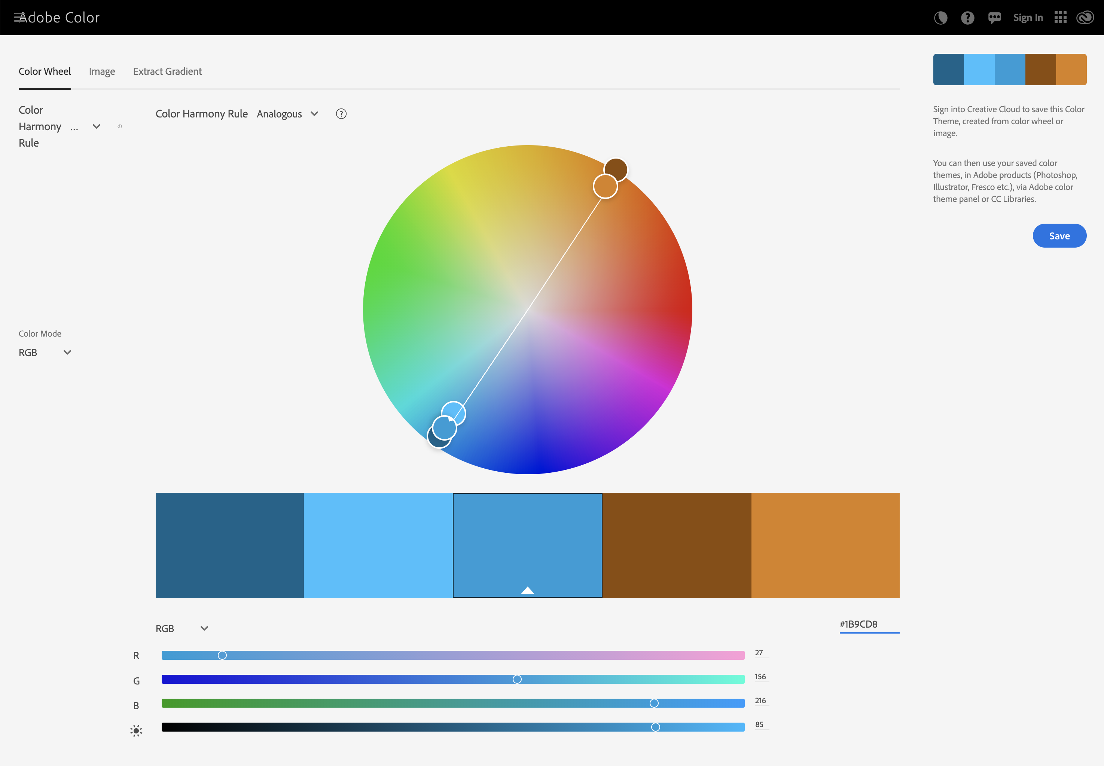Click the R channel slider handle
Viewport: 1104px width, 766px height.
(222, 655)
